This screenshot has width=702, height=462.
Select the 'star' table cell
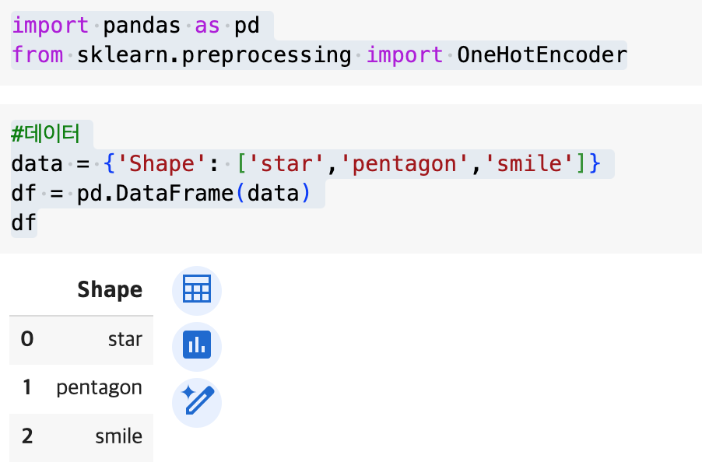pos(125,339)
